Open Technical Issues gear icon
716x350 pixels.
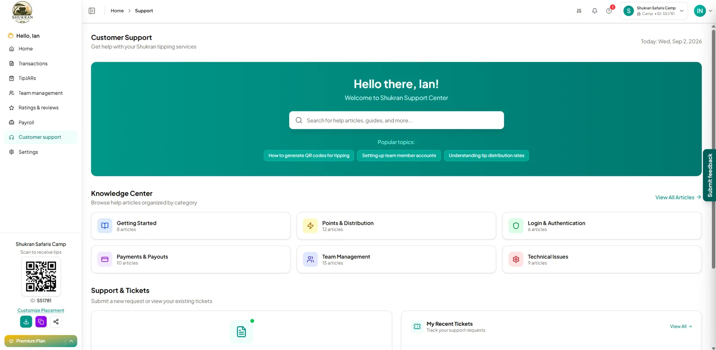516,259
